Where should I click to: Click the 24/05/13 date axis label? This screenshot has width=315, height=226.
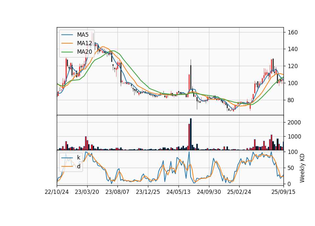tap(178, 192)
